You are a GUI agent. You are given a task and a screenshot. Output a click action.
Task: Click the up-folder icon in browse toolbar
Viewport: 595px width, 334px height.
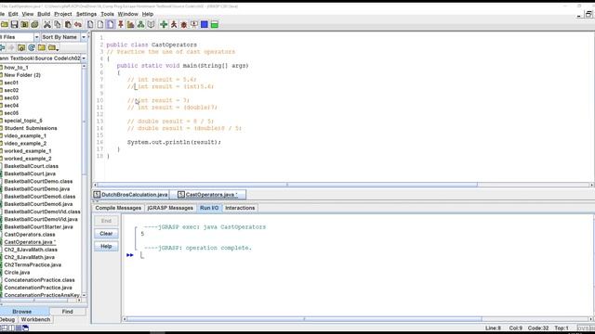[x=21, y=47]
